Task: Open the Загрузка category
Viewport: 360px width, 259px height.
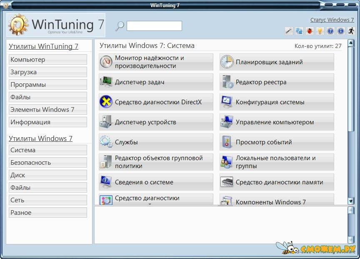Action: coord(48,72)
